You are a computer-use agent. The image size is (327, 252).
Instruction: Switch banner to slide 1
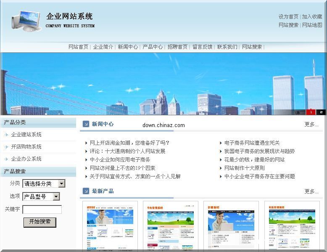tap(311, 112)
